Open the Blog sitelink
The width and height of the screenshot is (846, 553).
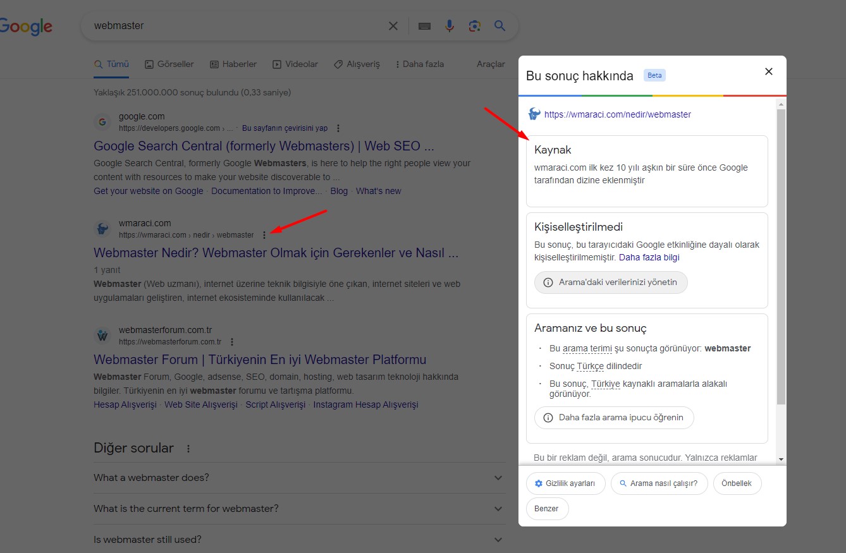[339, 191]
